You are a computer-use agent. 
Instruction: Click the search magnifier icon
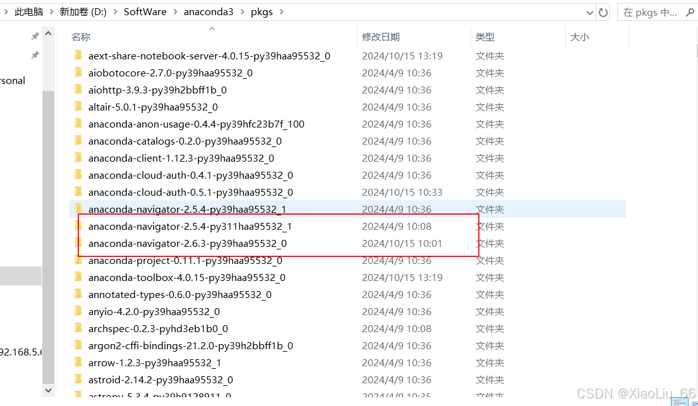point(690,12)
